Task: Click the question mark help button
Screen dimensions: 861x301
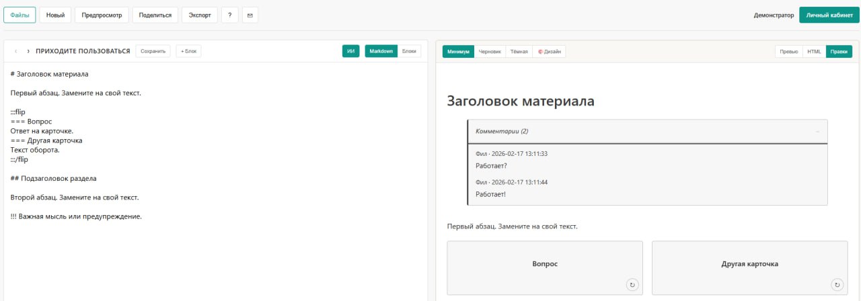Action: click(229, 15)
